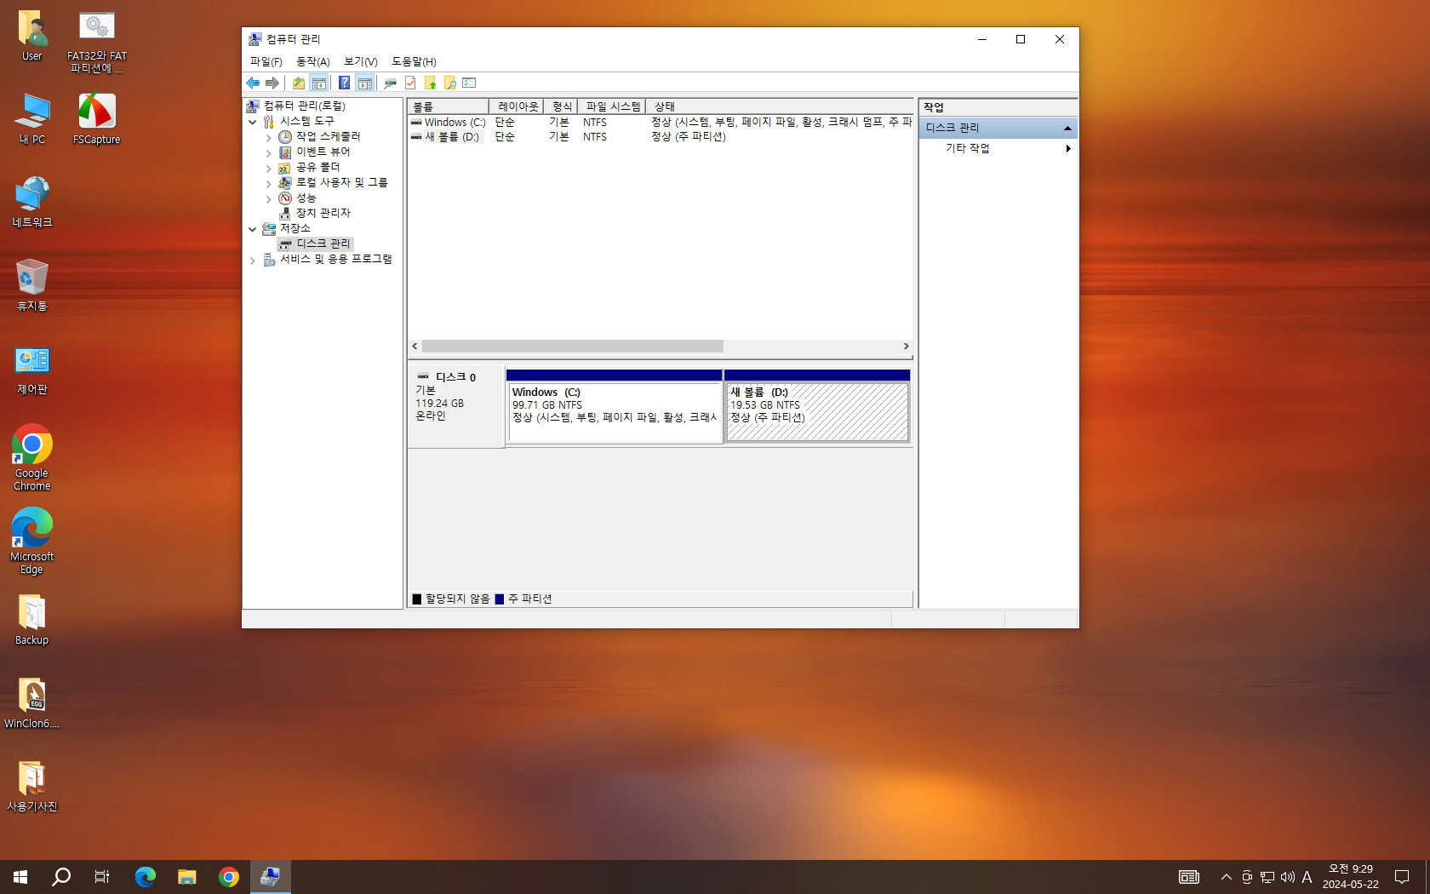Open FSCapture desktop icon
The width and height of the screenshot is (1430, 894).
(97, 119)
